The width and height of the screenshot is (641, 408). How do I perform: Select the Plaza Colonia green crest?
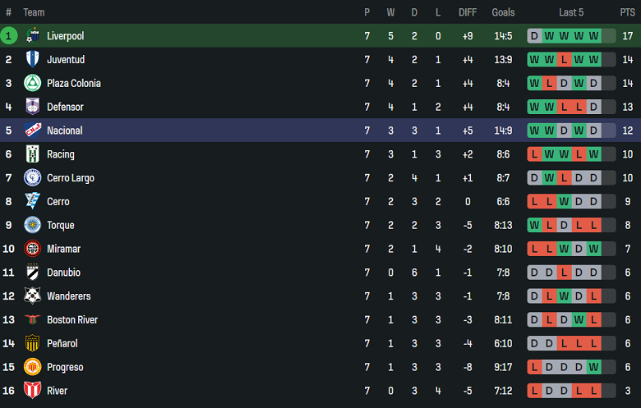[x=33, y=83]
